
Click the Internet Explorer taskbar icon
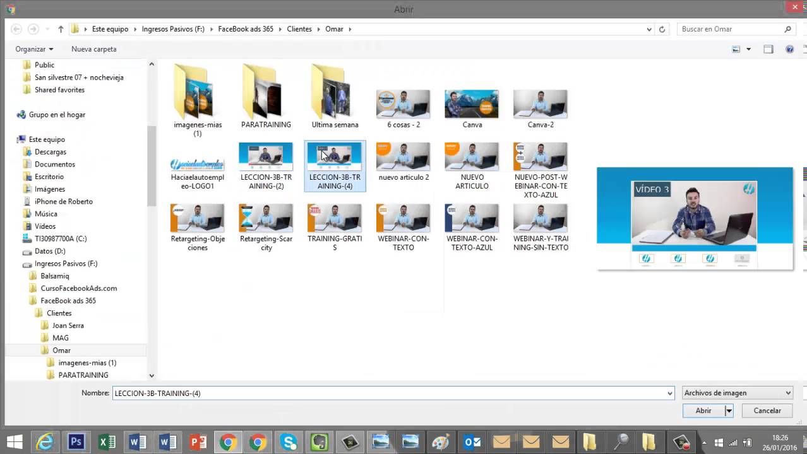45,442
